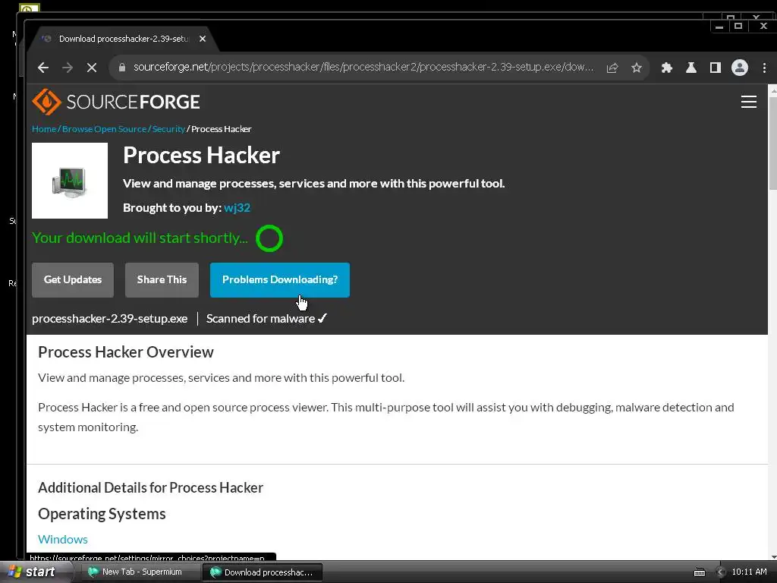Open Browse Open Source breadcrumb
Image resolution: width=777 pixels, height=583 pixels.
[105, 129]
